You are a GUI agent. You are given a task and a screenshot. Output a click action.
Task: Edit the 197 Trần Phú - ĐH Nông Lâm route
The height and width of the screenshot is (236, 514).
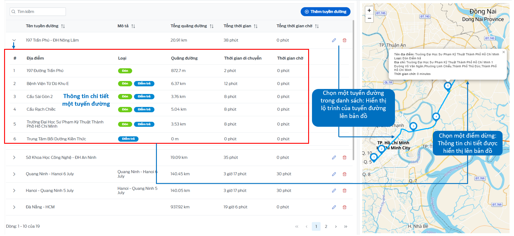click(x=334, y=40)
